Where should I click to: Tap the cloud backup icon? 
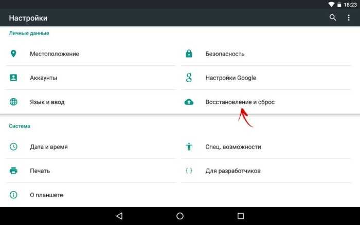coord(189,102)
